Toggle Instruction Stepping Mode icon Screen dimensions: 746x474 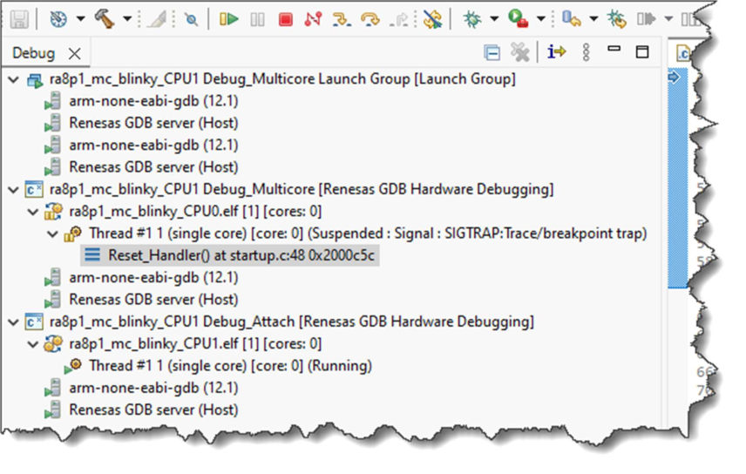556,51
